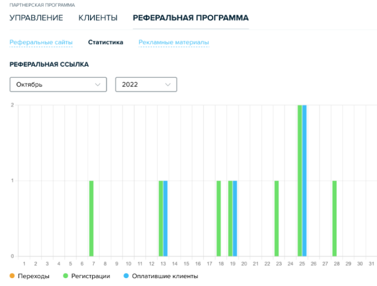The image size is (377, 286).
Task: Click the green bar on day 19
Action: click(x=230, y=218)
